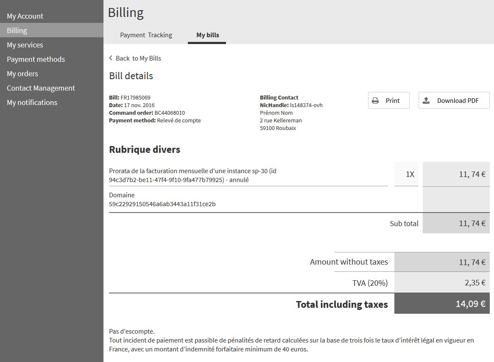Click the 14,09 € total amount
Image resolution: width=494 pixels, height=362 pixels.
click(470, 304)
